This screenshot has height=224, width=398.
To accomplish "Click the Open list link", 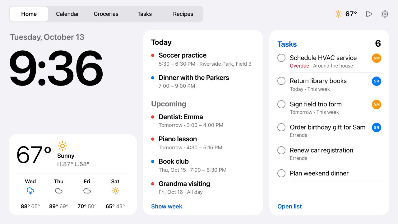I will tap(289, 207).
